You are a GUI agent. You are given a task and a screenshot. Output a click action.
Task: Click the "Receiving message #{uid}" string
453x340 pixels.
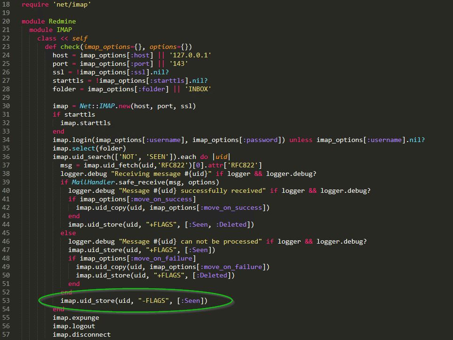coord(161,174)
